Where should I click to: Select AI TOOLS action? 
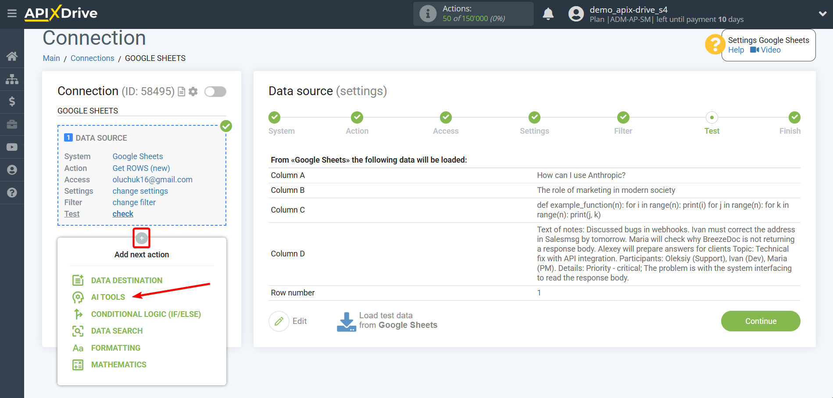[x=108, y=297]
